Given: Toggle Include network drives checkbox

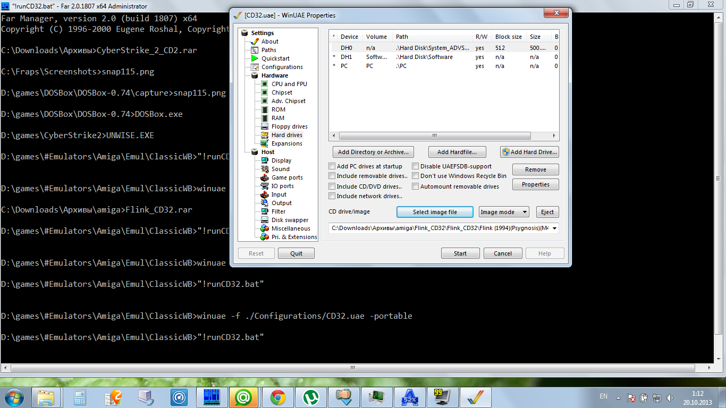Looking at the screenshot, I should pyautogui.click(x=332, y=196).
